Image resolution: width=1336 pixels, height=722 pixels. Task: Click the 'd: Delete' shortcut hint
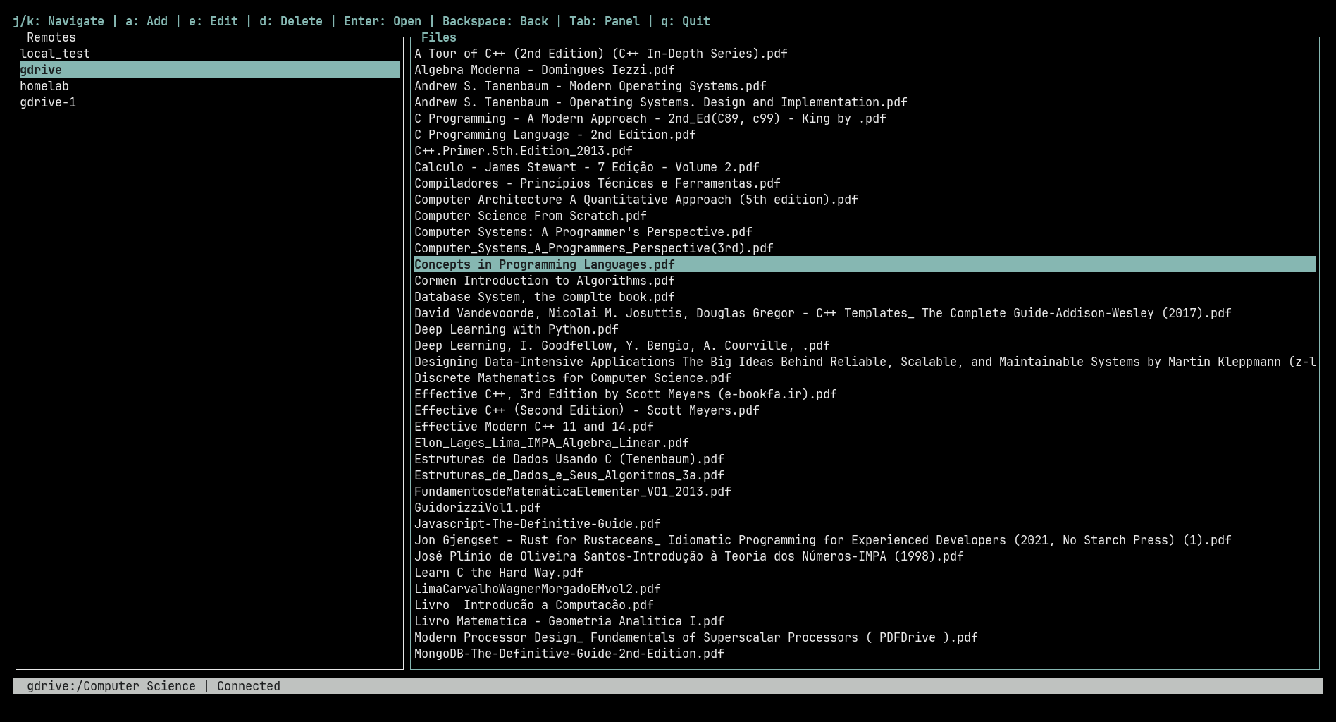click(291, 21)
